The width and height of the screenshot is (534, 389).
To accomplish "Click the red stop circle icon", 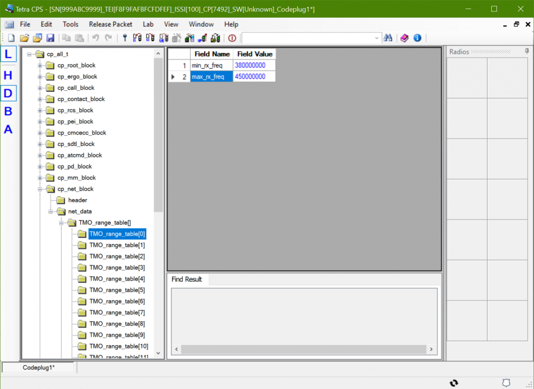I will [232, 38].
